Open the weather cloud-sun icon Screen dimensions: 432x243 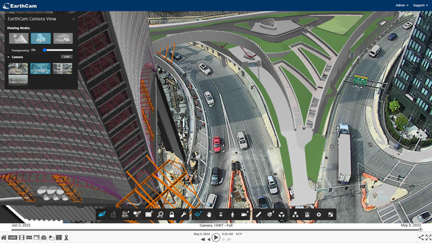[x=51, y=238]
